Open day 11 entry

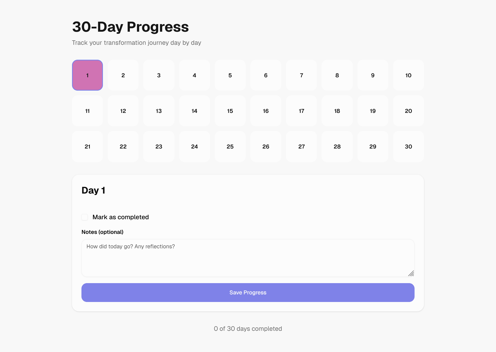pyautogui.click(x=87, y=111)
